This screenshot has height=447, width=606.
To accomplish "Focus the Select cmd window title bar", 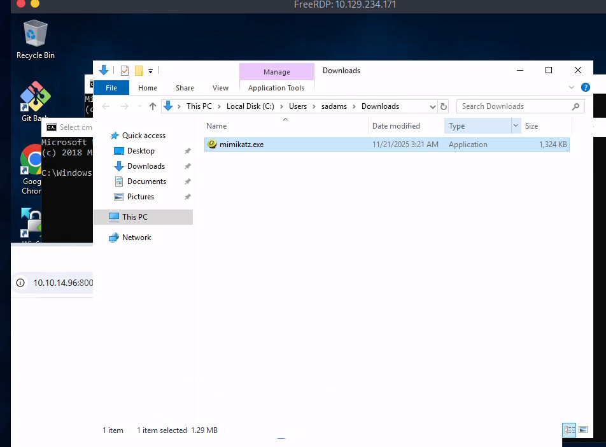I will [67, 127].
